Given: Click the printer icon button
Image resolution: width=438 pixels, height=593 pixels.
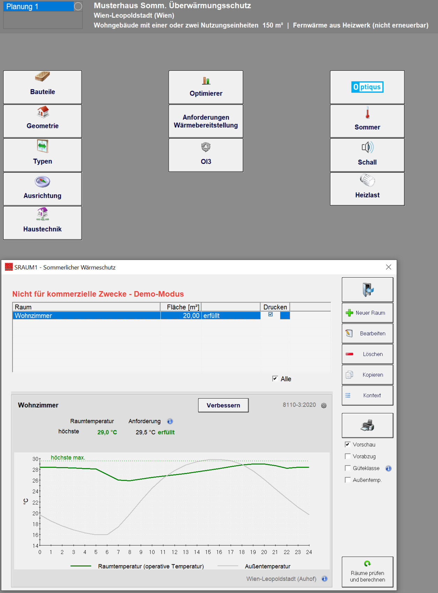Looking at the screenshot, I should (x=367, y=426).
